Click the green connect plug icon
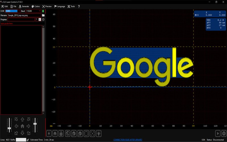The width and height of the screenshot is (227, 142). (43, 11)
